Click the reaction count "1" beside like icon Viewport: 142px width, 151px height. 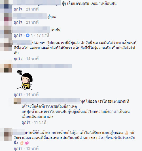pos(32,36)
